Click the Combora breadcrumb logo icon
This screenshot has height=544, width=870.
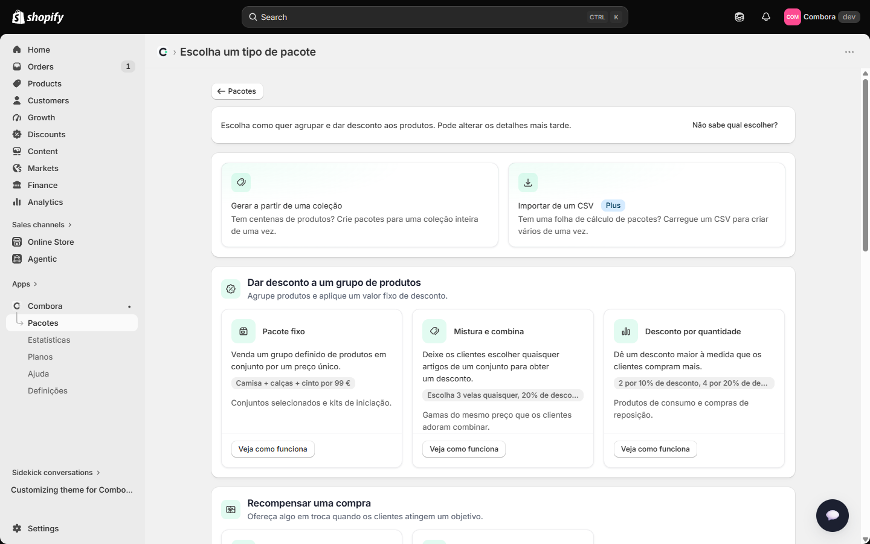point(163,52)
